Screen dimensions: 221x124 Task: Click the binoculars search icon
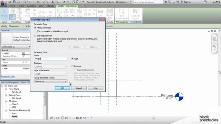165,2
